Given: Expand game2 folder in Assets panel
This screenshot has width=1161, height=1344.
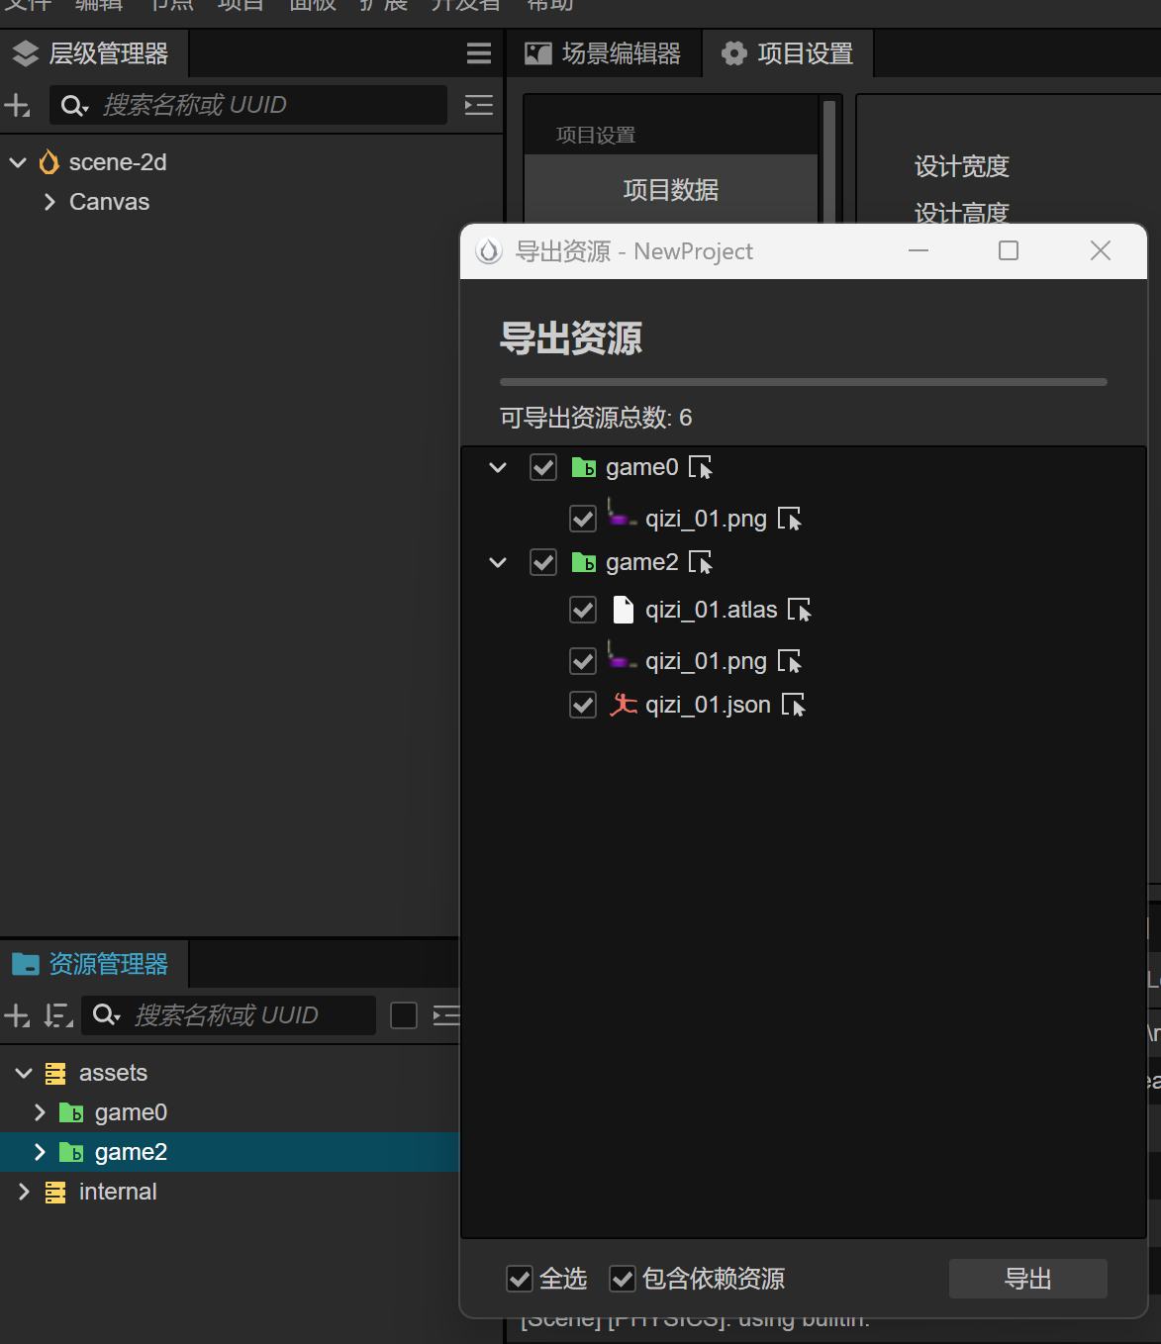Looking at the screenshot, I should [x=40, y=1152].
